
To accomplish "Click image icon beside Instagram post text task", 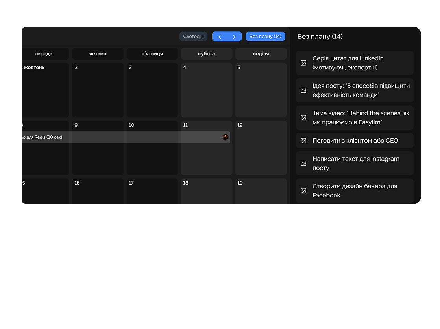I will tap(303, 163).
